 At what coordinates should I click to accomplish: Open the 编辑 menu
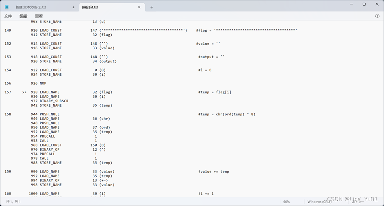[x=24, y=16]
